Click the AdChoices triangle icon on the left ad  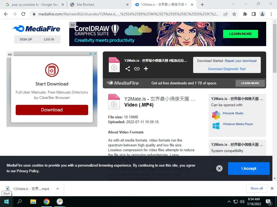coord(91,54)
